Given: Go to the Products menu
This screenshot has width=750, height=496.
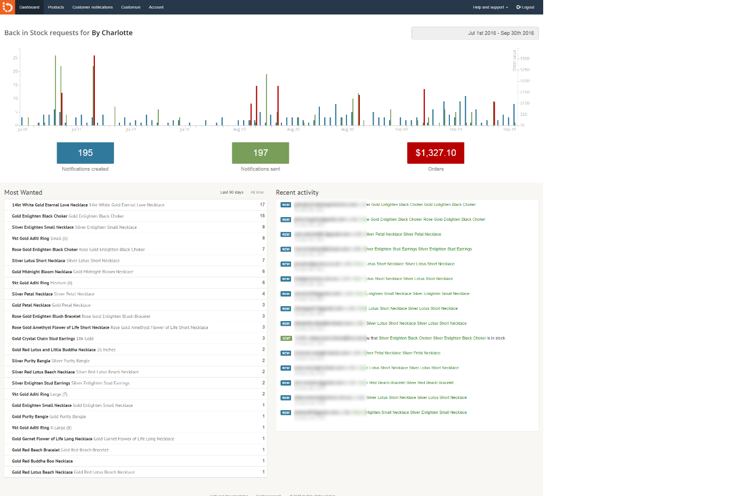Looking at the screenshot, I should [x=56, y=7].
